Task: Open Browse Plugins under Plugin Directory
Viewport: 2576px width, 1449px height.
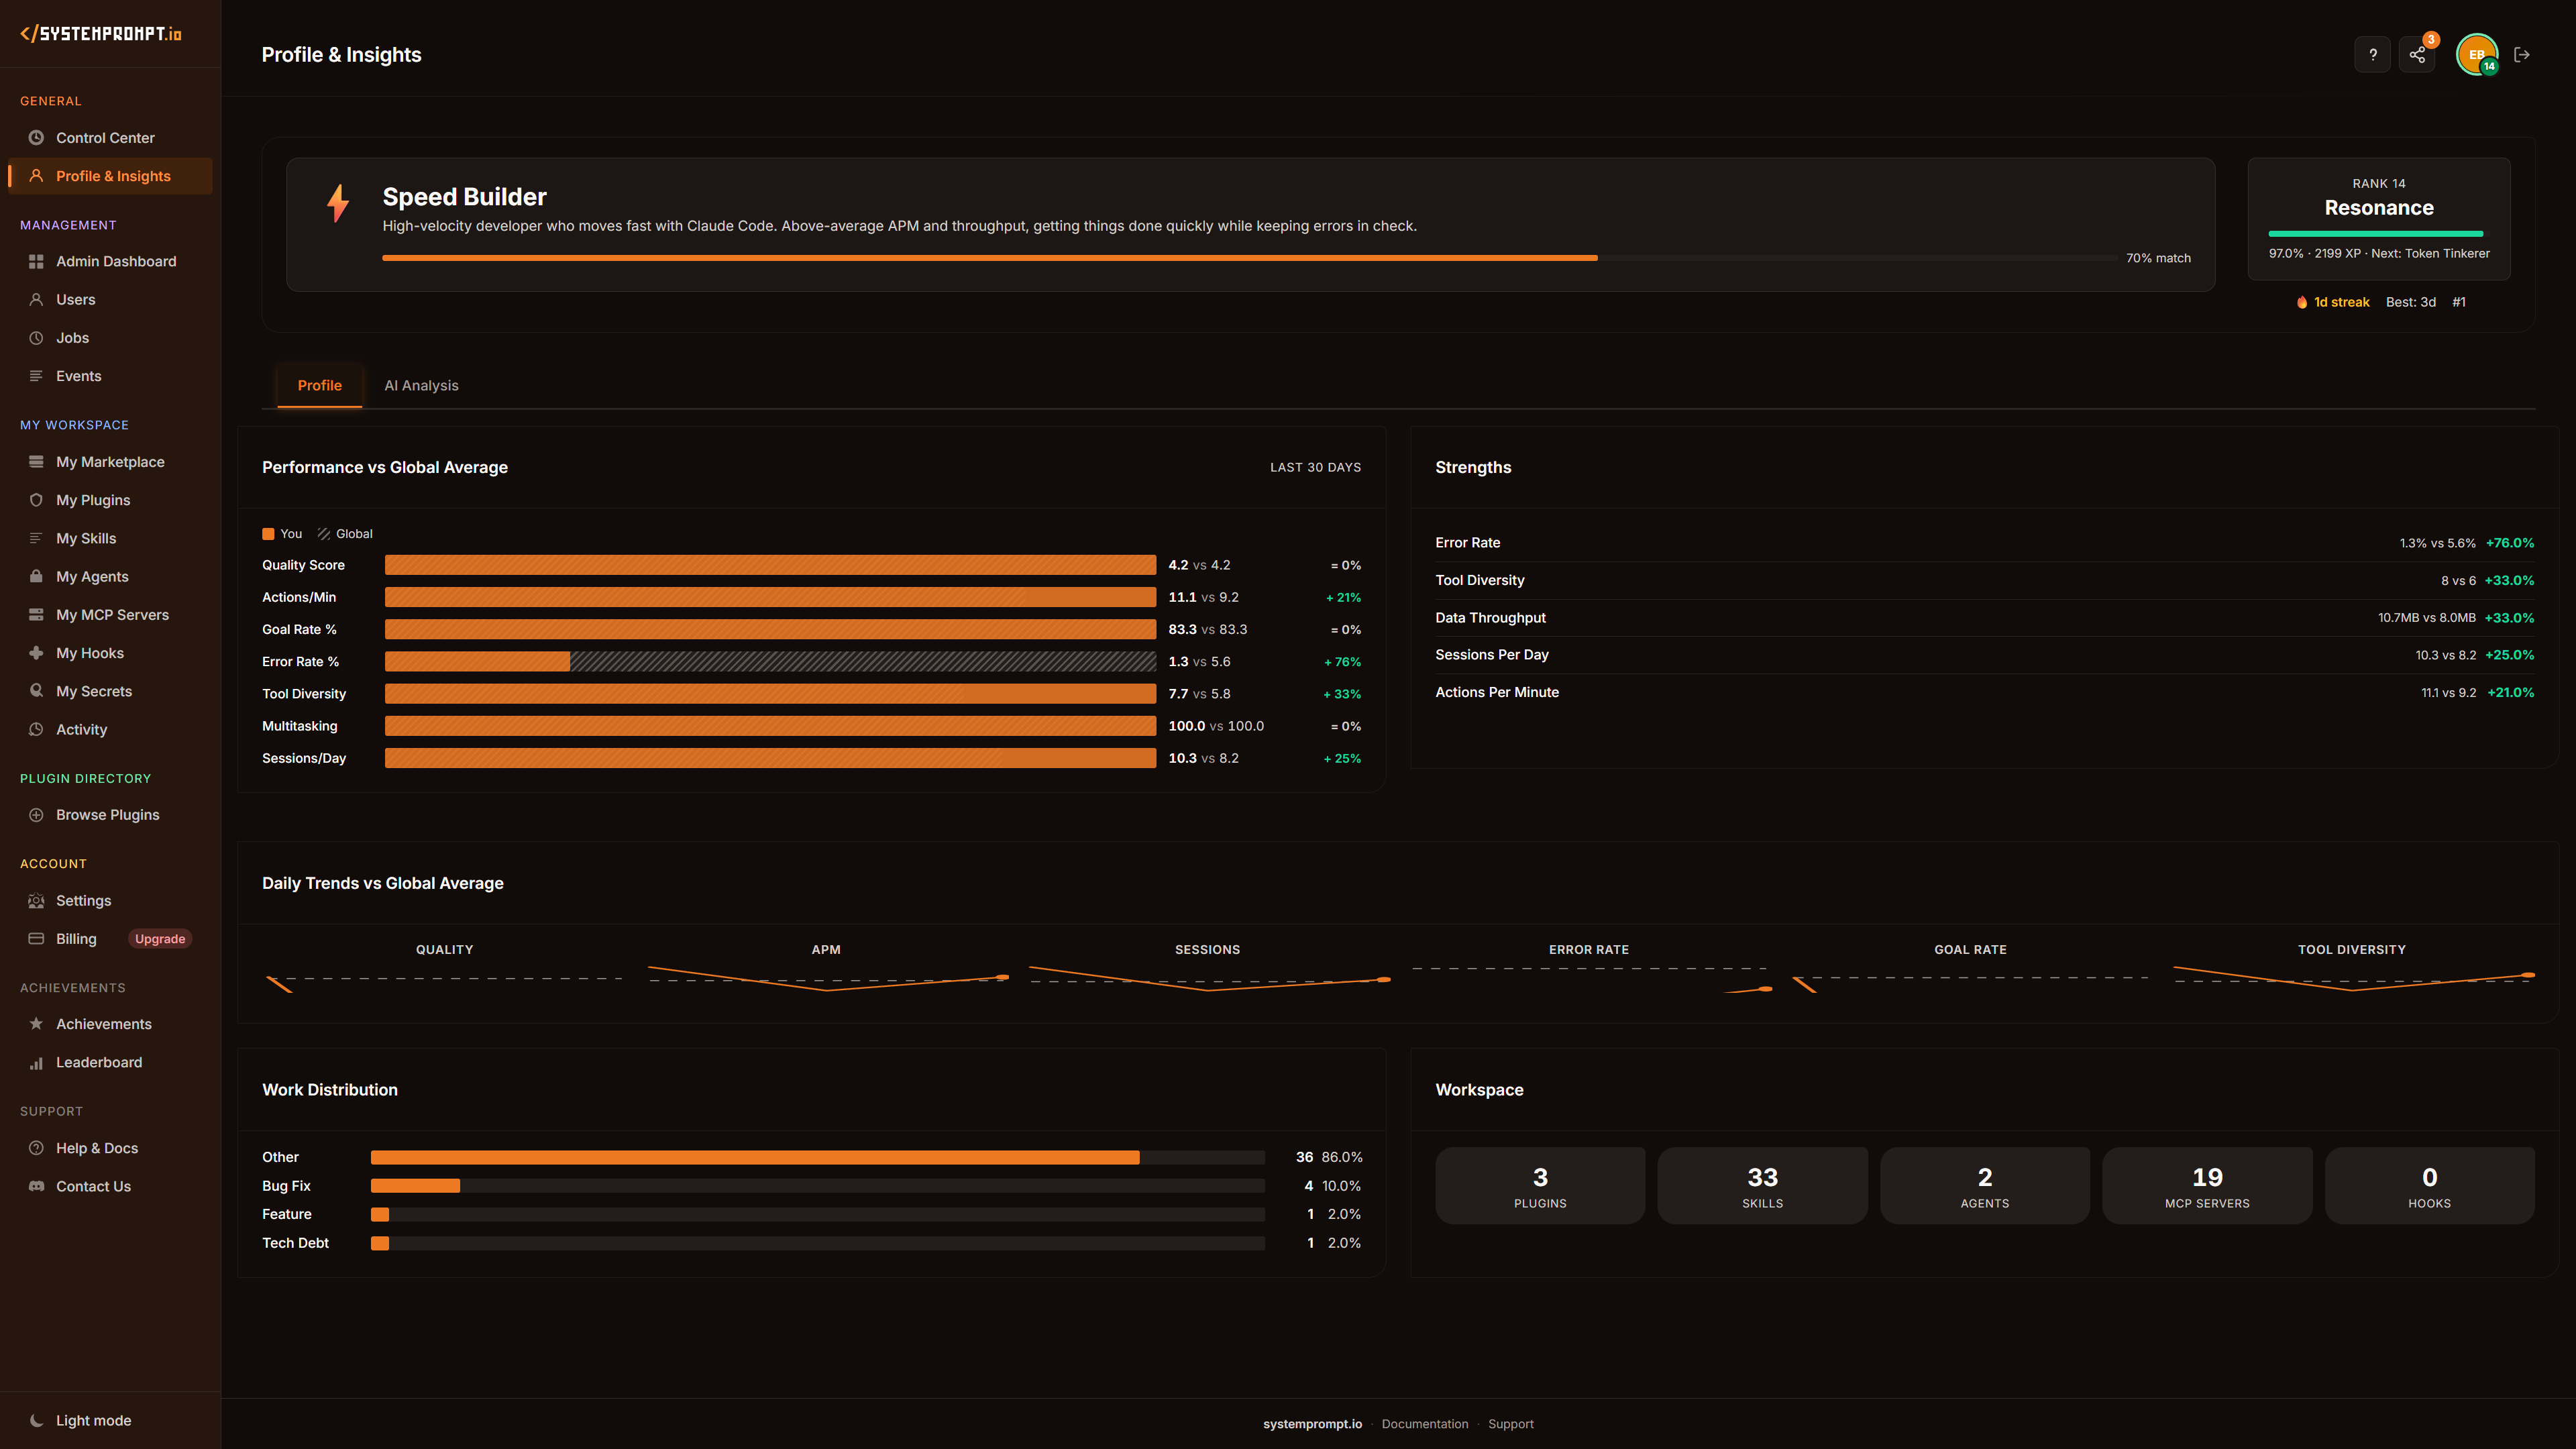Action: (107, 814)
